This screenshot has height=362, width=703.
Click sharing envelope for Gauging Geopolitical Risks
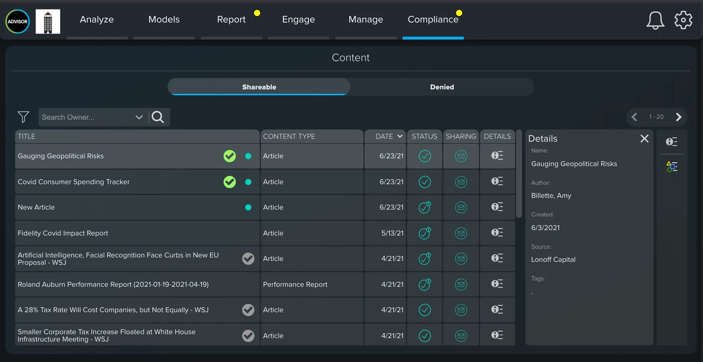tap(461, 156)
